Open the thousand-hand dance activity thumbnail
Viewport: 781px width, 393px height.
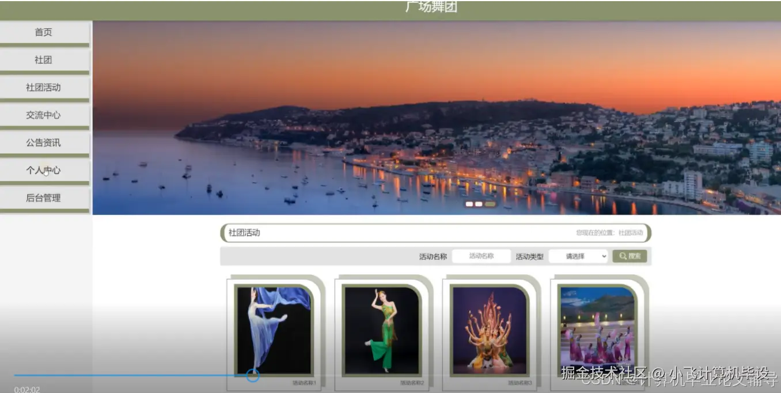pos(490,331)
